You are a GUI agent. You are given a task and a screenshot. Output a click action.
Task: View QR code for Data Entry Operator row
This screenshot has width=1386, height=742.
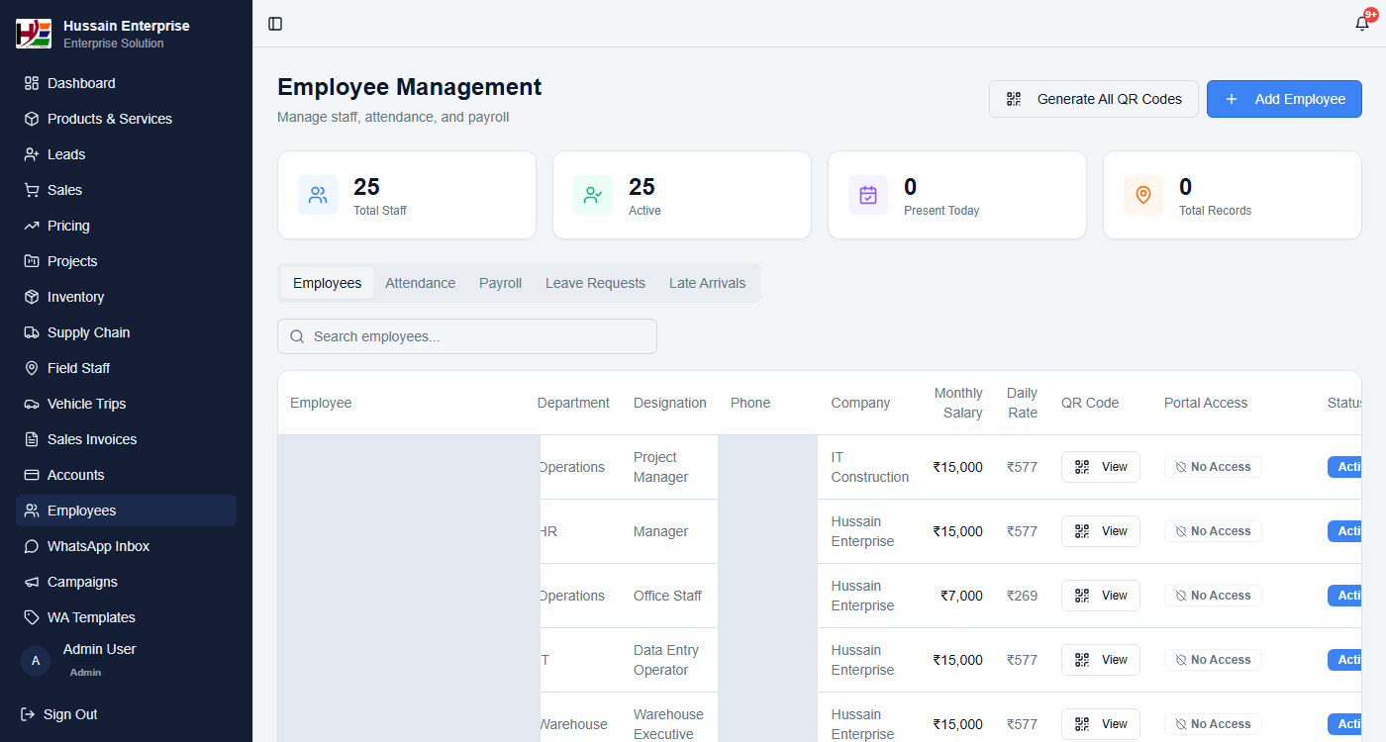tap(1101, 660)
